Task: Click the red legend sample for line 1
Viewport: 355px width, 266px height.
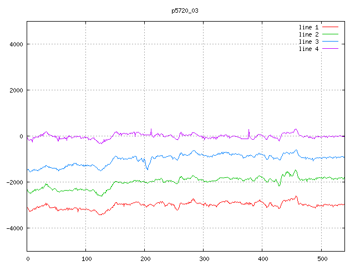Action: point(330,27)
